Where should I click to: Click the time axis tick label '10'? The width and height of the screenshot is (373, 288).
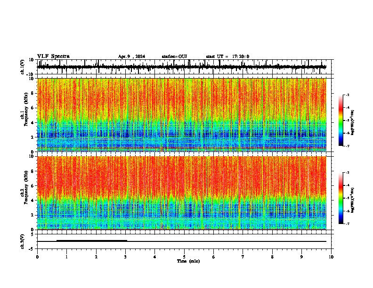331,257
